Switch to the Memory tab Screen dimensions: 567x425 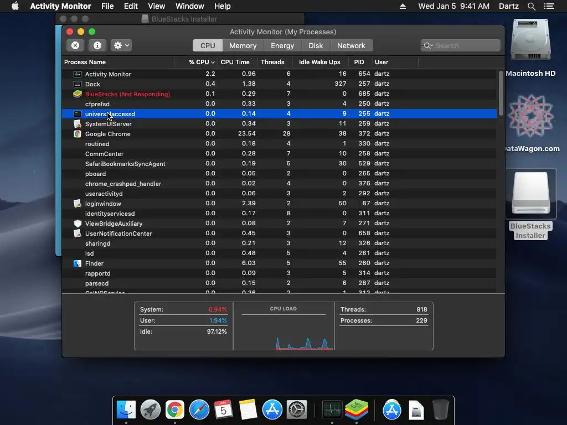(243, 45)
